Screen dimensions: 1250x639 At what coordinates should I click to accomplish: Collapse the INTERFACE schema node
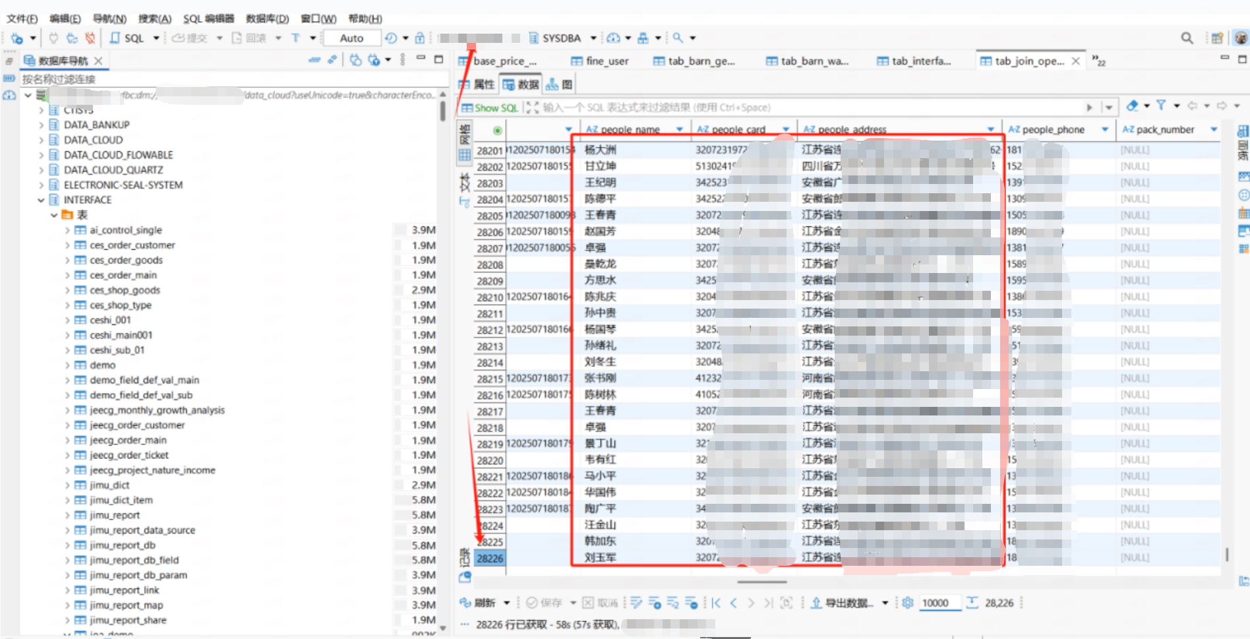pos(42,200)
